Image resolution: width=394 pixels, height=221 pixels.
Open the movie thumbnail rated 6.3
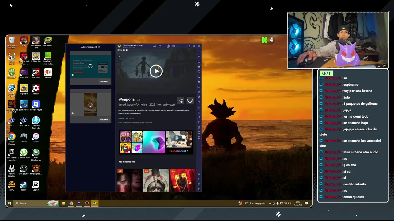129,180
